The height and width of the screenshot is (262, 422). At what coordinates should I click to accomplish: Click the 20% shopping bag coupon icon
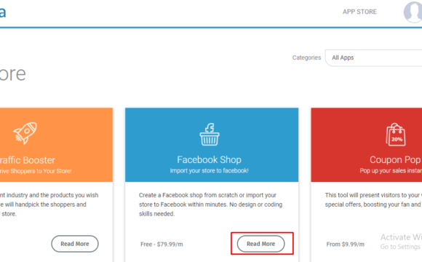point(396,135)
